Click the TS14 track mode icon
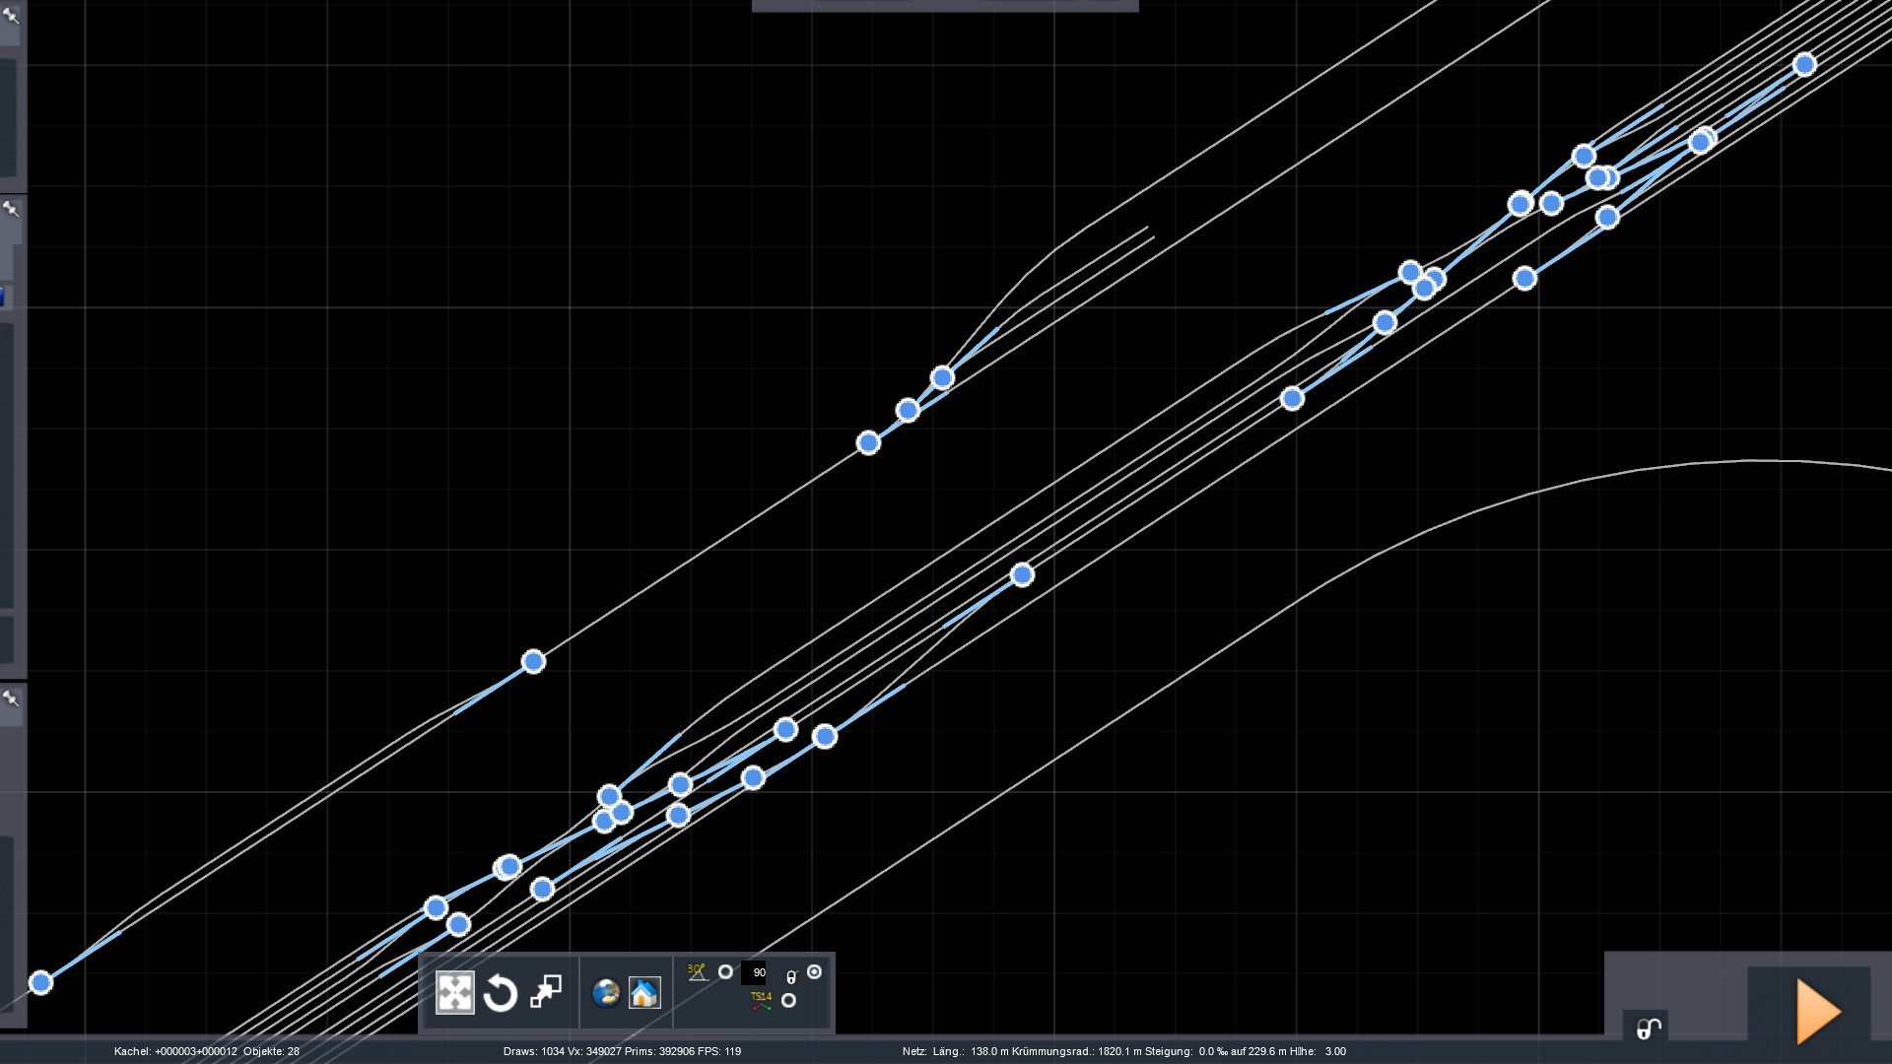 coord(761,1001)
